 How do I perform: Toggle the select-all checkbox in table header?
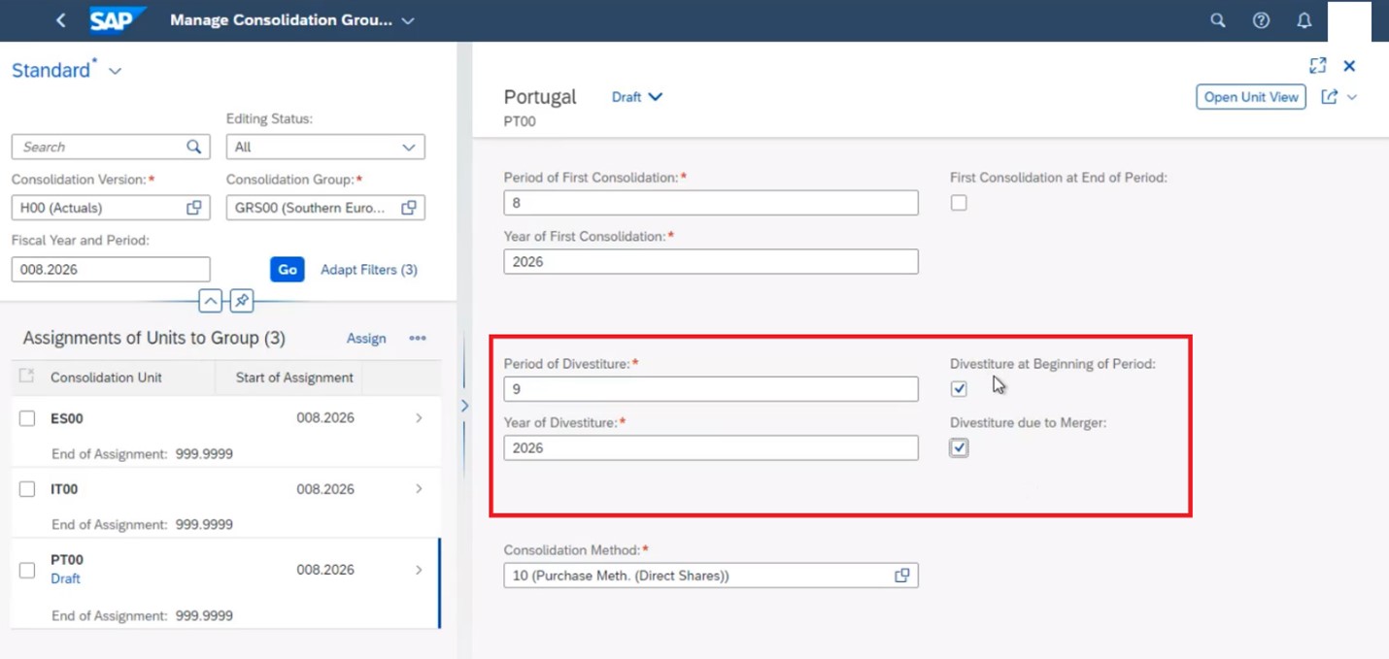(26, 377)
